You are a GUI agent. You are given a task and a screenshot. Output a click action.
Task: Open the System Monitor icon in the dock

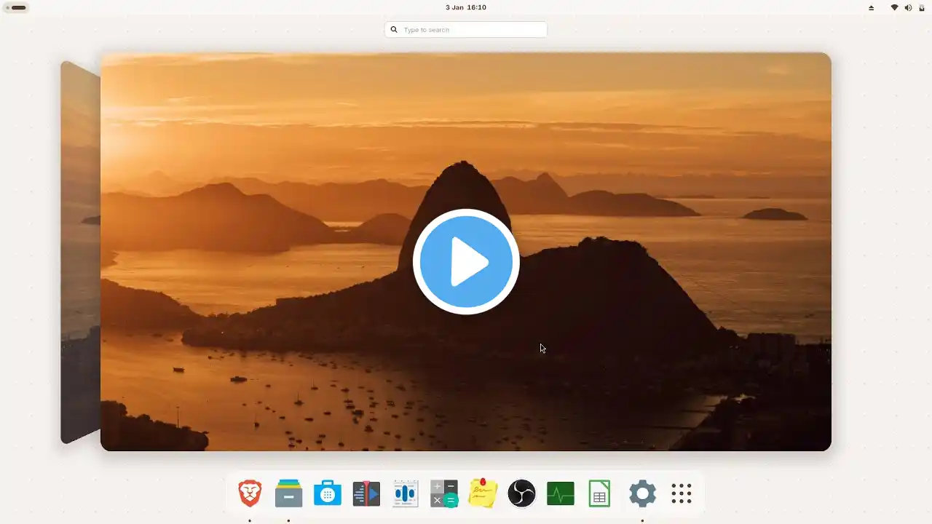(x=561, y=493)
